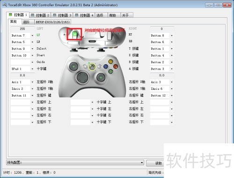Click the right thumbstick on controller image

coord(101,77)
